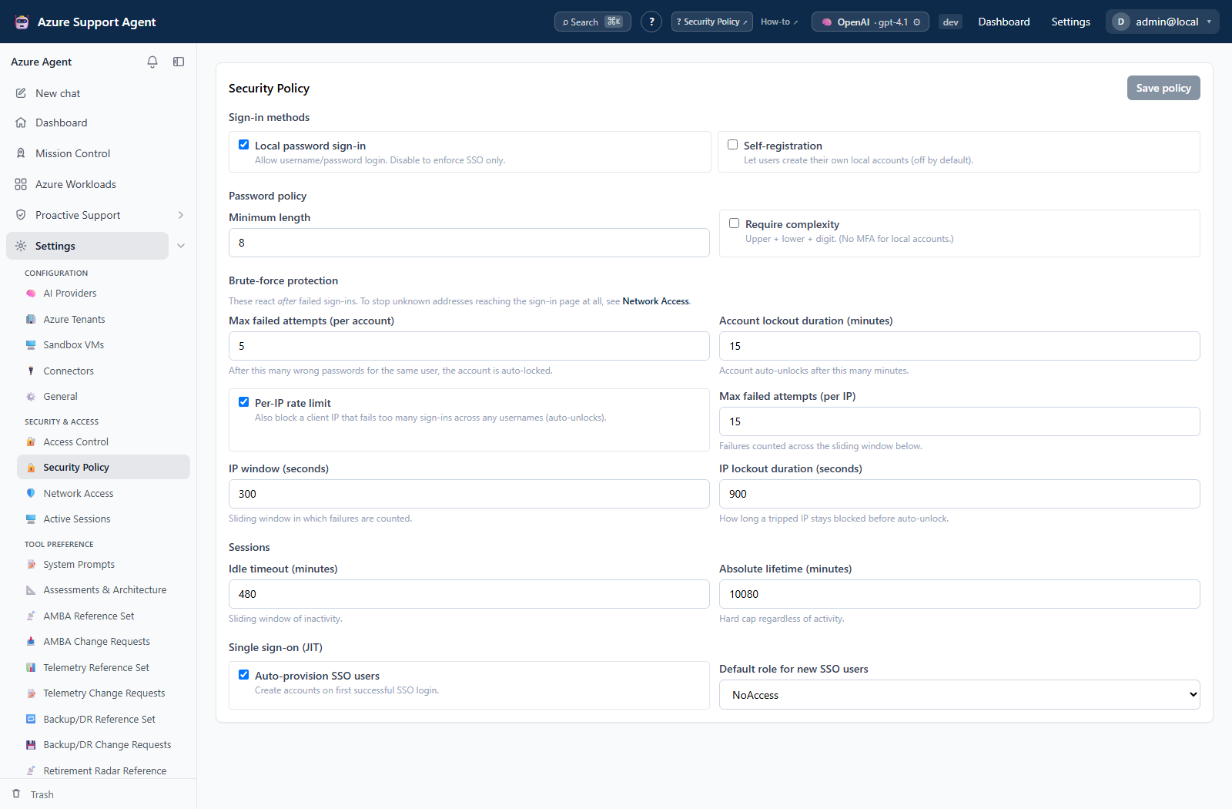Click the Proactive Support shield icon

coord(21,215)
